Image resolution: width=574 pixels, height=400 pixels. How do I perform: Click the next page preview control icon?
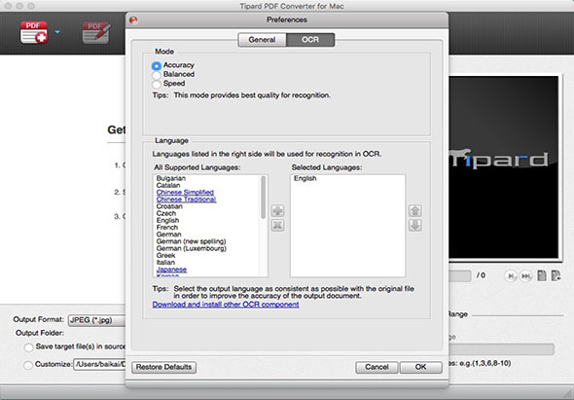(x=511, y=275)
